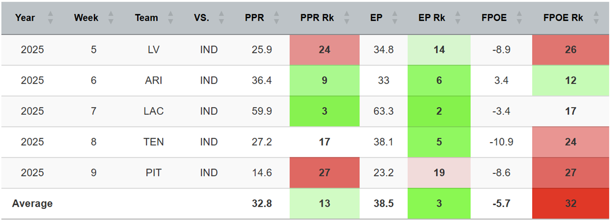The height and width of the screenshot is (220, 611).
Task: Click the sort arrows beside FPOE
Action: 520,18
